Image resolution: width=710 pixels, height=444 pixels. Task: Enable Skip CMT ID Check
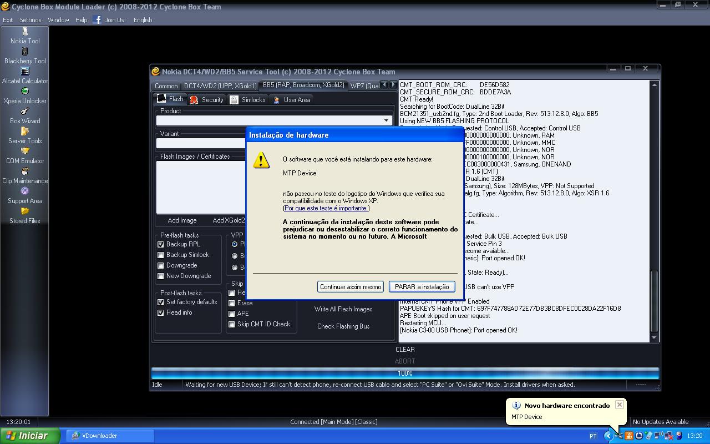pyautogui.click(x=232, y=324)
